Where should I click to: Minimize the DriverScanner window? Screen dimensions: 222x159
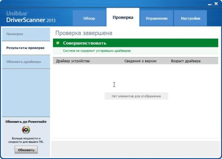pos(210,4)
